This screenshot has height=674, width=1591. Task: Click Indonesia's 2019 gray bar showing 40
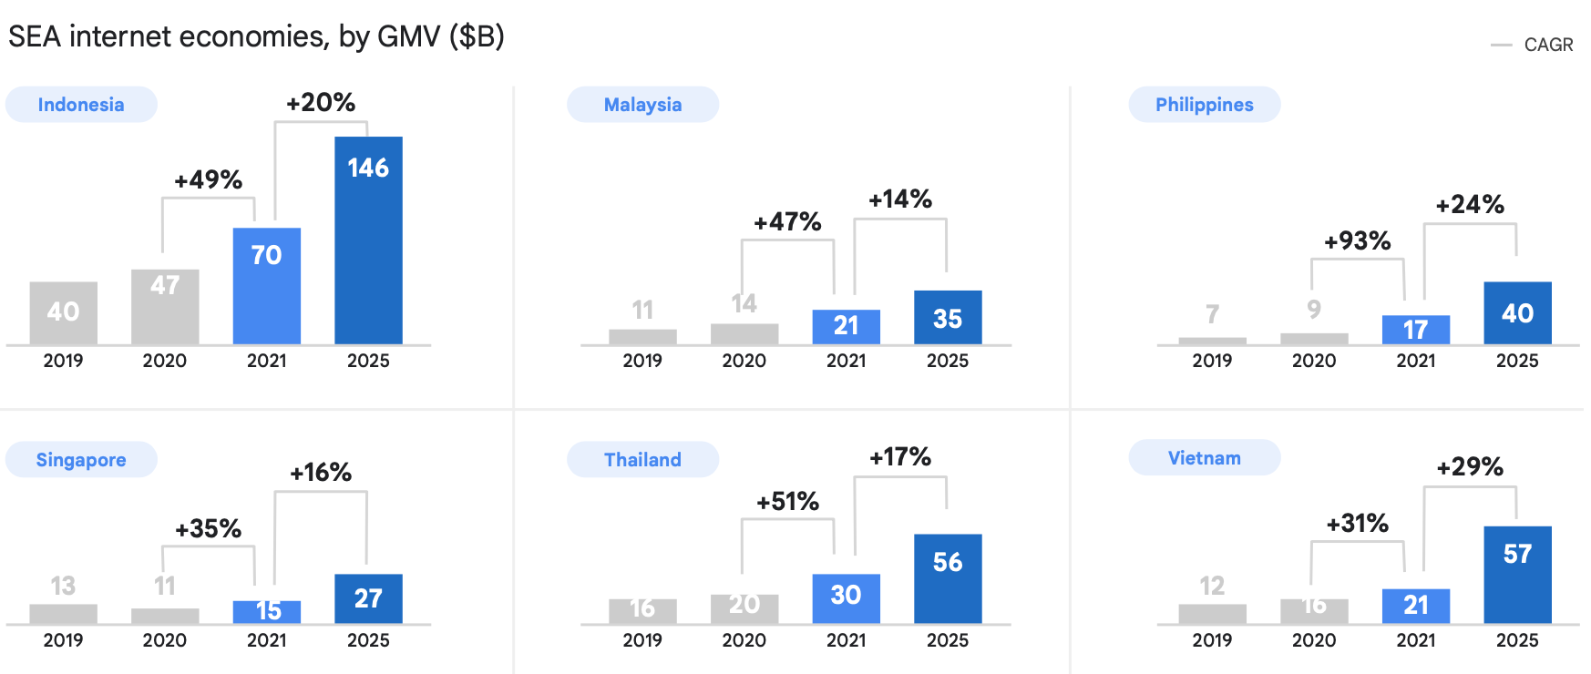click(x=63, y=312)
